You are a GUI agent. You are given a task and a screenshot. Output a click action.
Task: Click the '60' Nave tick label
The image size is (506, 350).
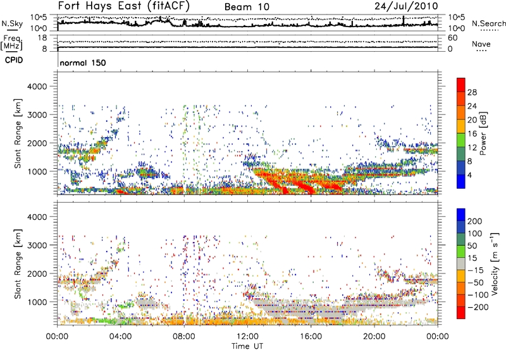click(452, 38)
